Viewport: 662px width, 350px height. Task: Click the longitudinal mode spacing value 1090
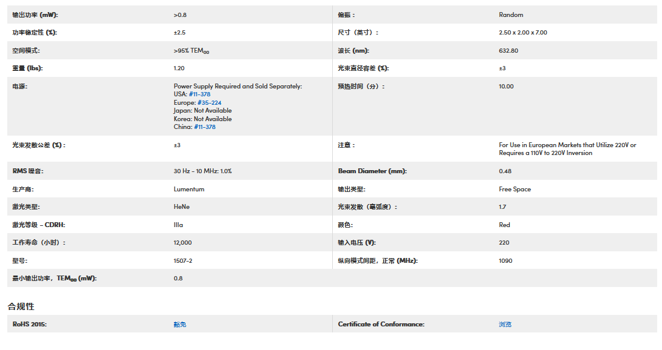[x=506, y=260]
